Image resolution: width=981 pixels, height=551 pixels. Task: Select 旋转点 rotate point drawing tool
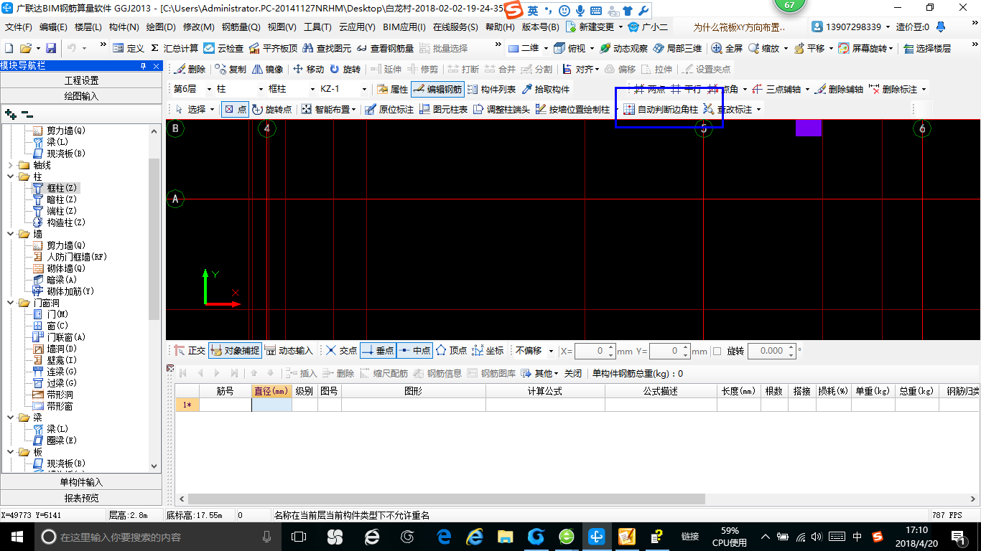(x=271, y=110)
